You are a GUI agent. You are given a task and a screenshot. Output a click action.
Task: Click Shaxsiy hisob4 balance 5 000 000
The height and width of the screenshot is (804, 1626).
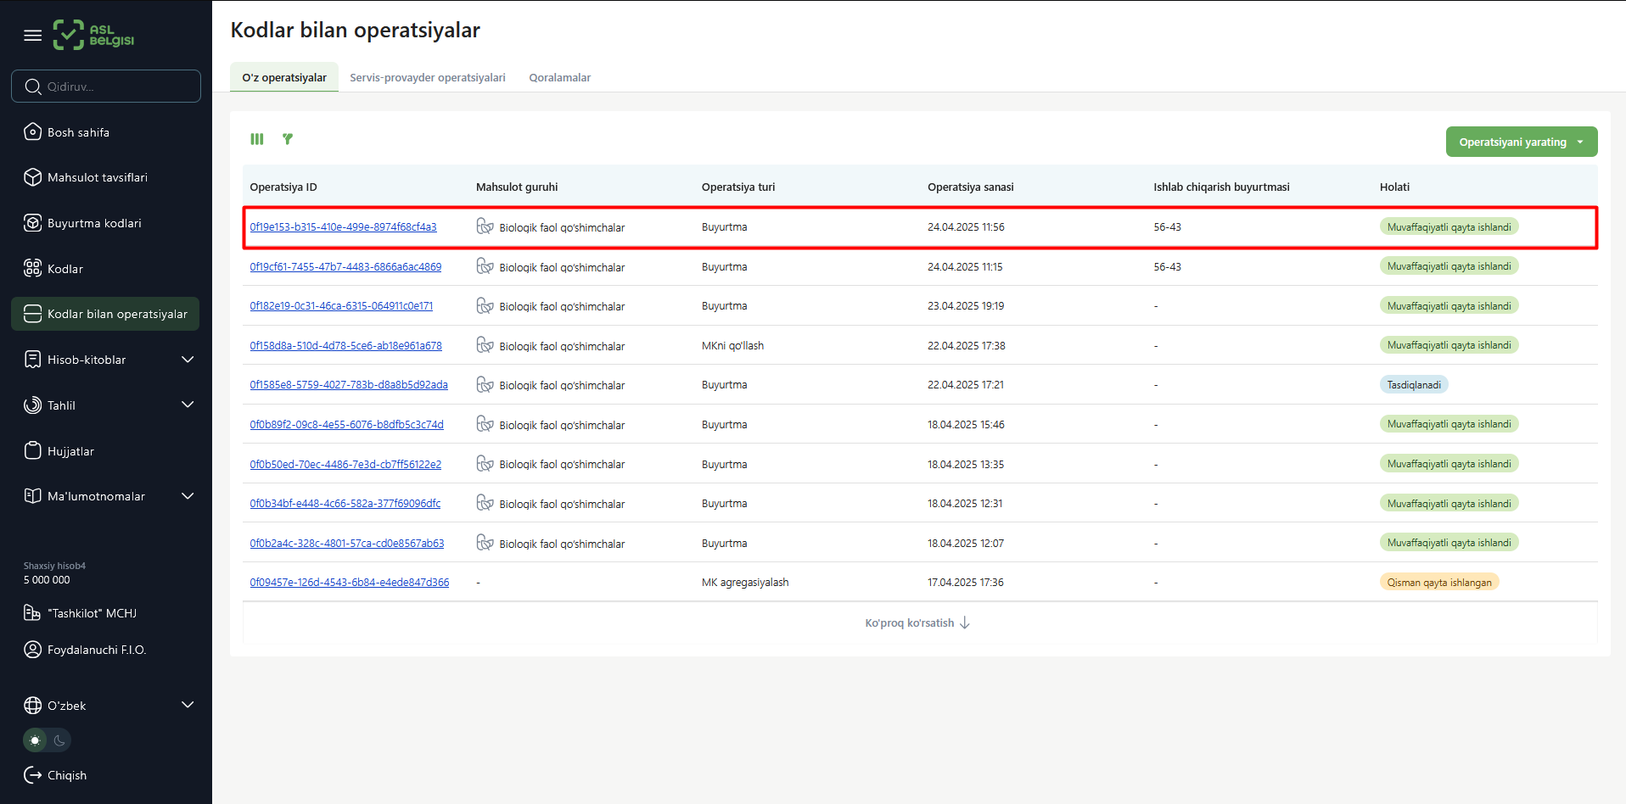(x=47, y=580)
